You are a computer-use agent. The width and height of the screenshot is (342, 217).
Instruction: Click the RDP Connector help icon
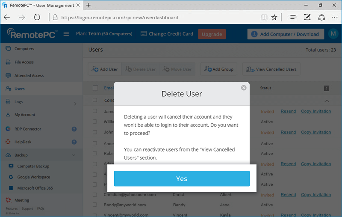point(74,129)
